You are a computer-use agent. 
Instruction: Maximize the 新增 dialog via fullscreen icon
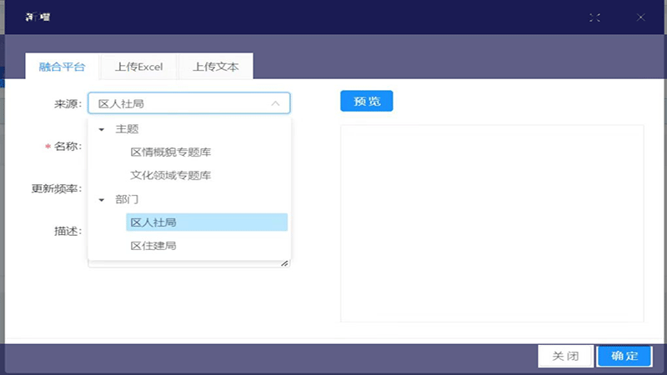[x=594, y=17]
